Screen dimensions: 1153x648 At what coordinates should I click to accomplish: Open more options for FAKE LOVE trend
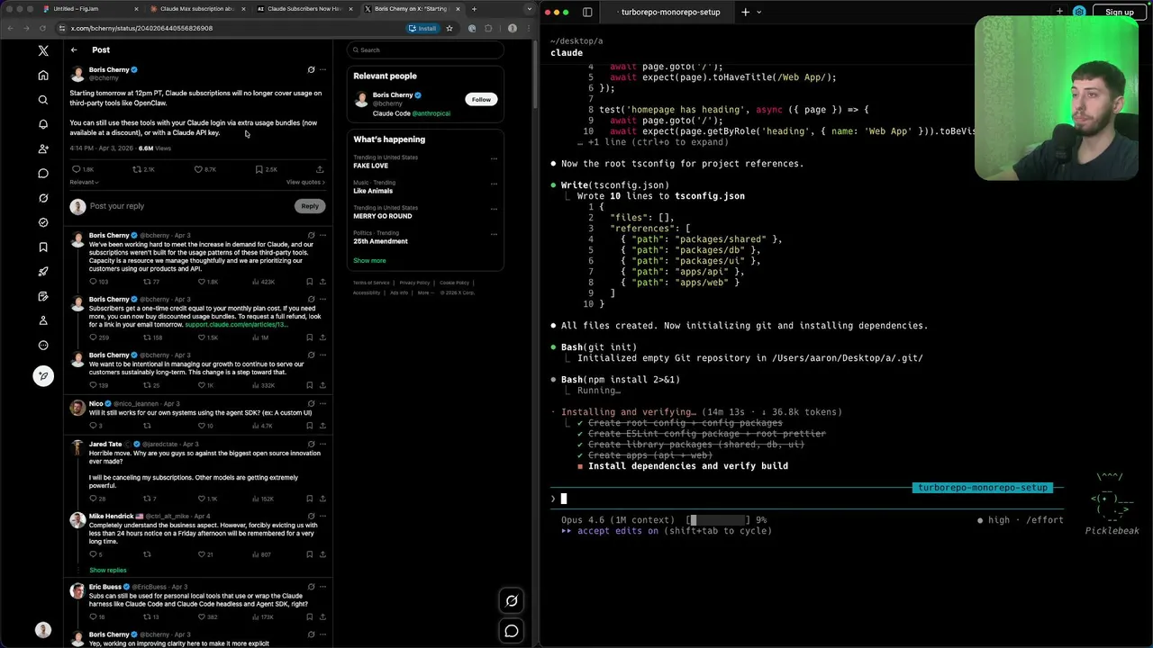494,158
